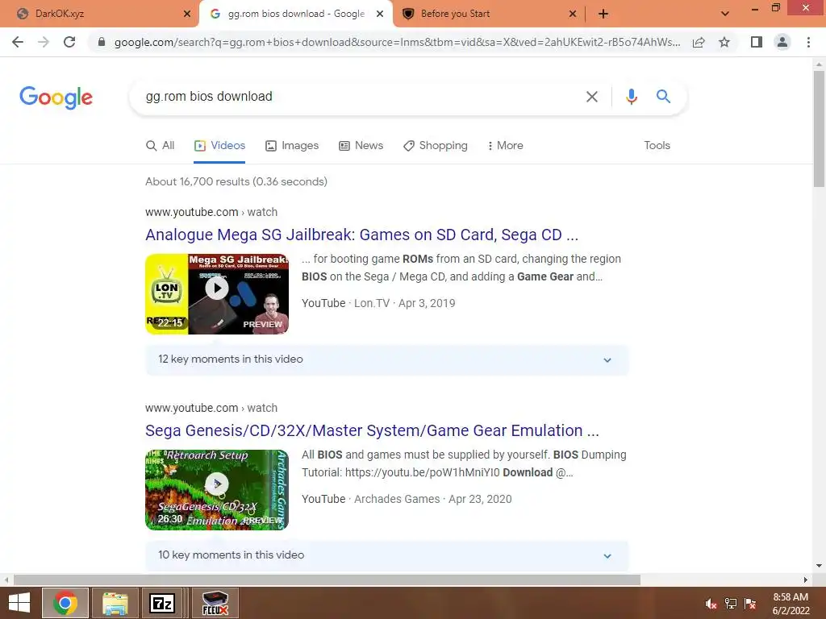Viewport: 826px width, 619px height.
Task: Open the tab search dropdown chevron
Action: point(725,14)
